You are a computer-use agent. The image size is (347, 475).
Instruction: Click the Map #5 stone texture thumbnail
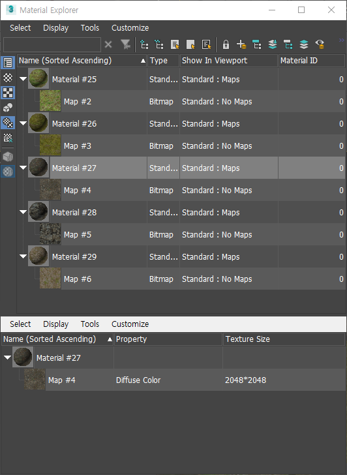coord(50,234)
